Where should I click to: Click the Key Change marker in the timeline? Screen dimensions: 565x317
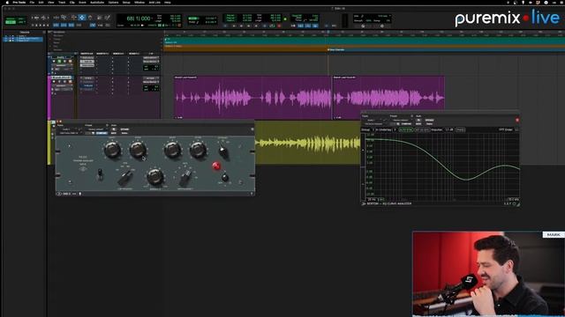336,49
